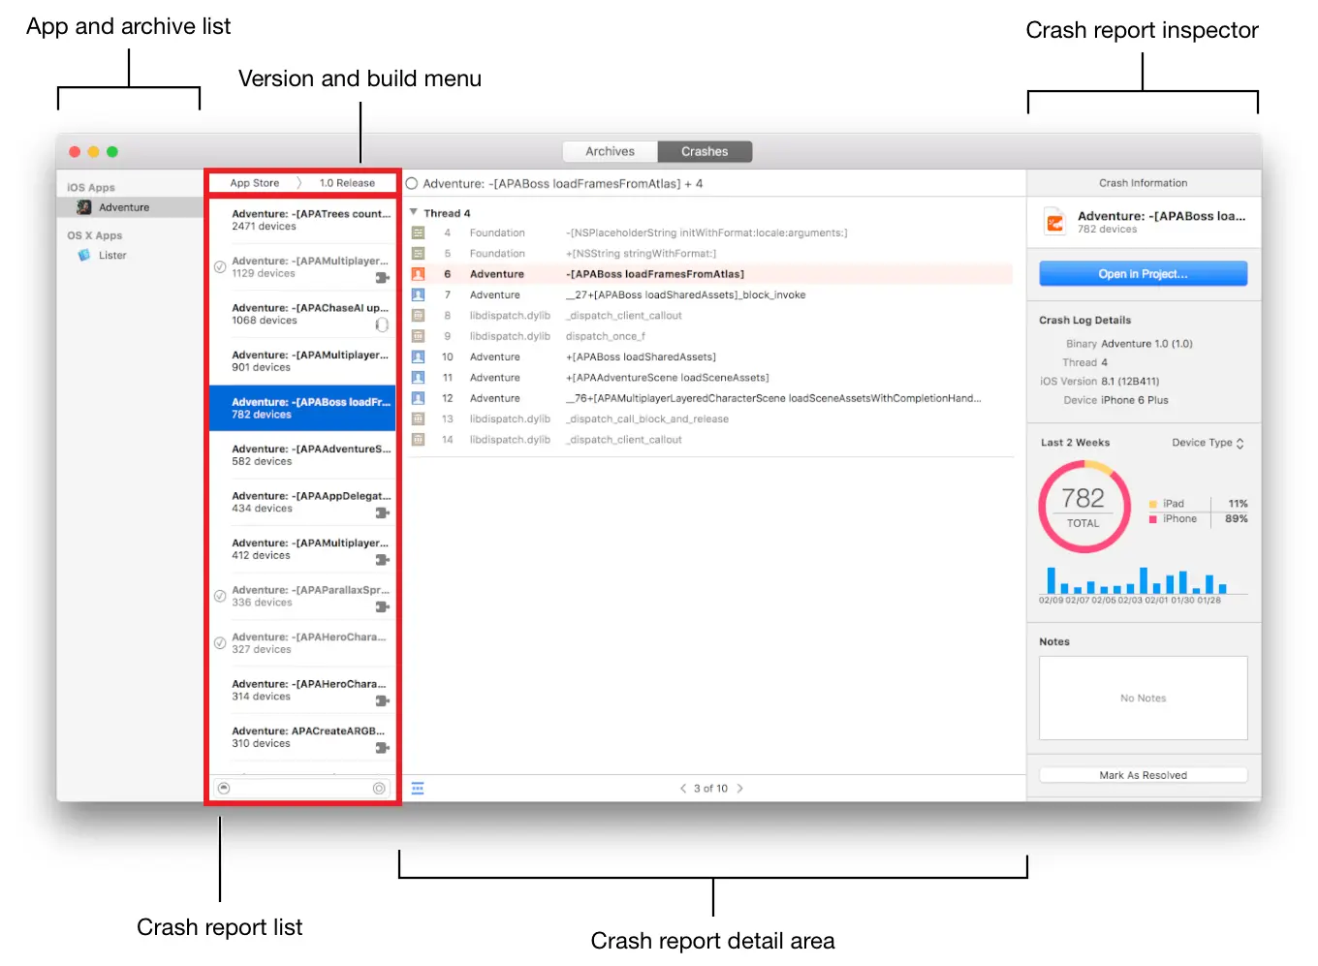Click the Lister app icon in sidebar
The width and height of the screenshot is (1318, 966).
coord(84,255)
